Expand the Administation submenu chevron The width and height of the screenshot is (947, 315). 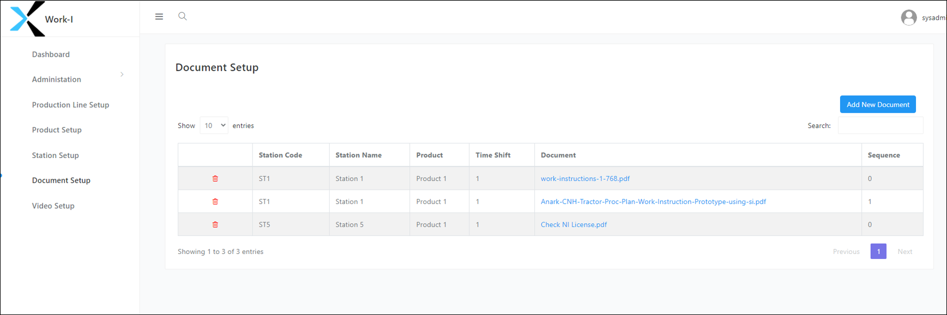(122, 75)
